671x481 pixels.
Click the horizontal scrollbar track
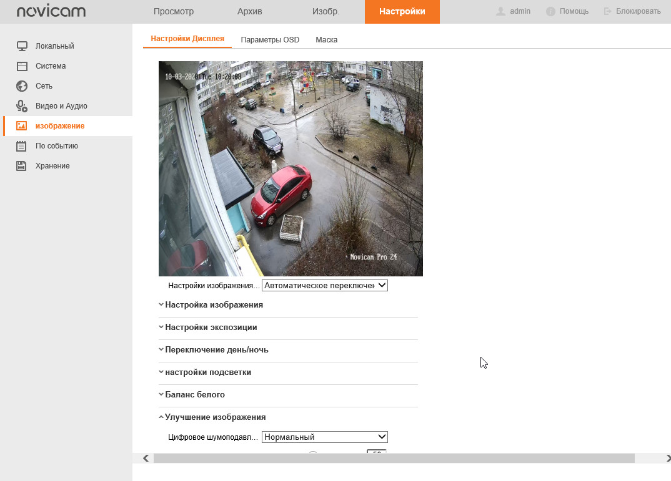[394, 459]
